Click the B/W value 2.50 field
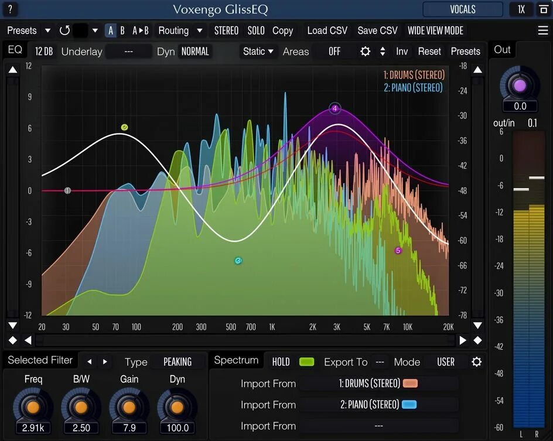The image size is (553, 441). click(81, 428)
